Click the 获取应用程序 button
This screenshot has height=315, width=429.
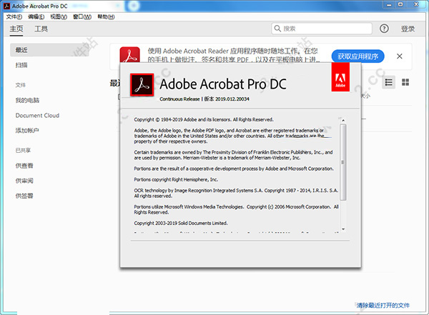pyautogui.click(x=358, y=56)
